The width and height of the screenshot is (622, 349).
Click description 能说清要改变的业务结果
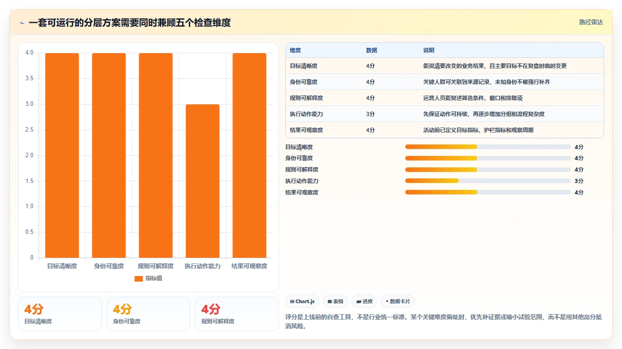[495, 66]
